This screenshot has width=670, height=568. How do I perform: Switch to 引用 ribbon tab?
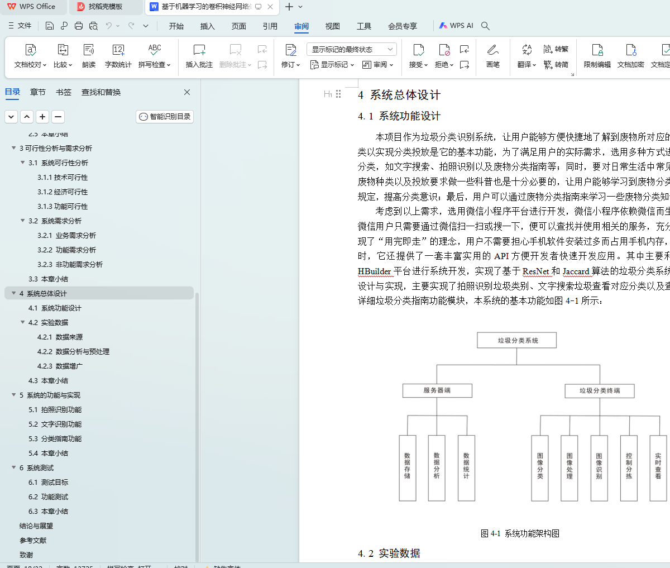tap(270, 26)
